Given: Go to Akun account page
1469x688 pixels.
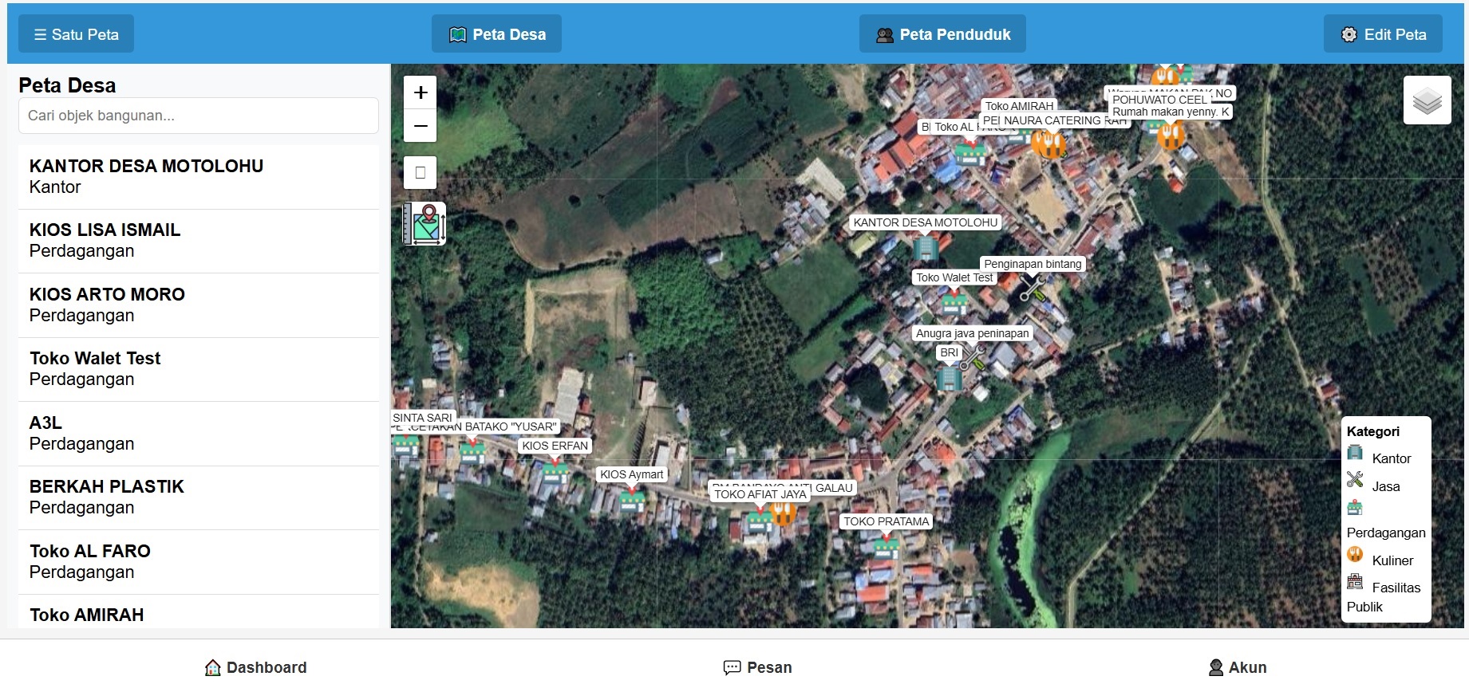Looking at the screenshot, I should [1238, 667].
